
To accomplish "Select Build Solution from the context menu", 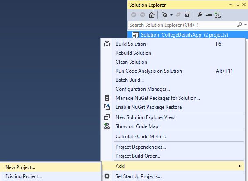I will (x=130, y=44).
